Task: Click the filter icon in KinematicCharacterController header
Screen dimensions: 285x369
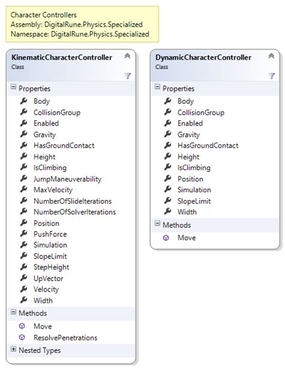Action: (x=127, y=76)
